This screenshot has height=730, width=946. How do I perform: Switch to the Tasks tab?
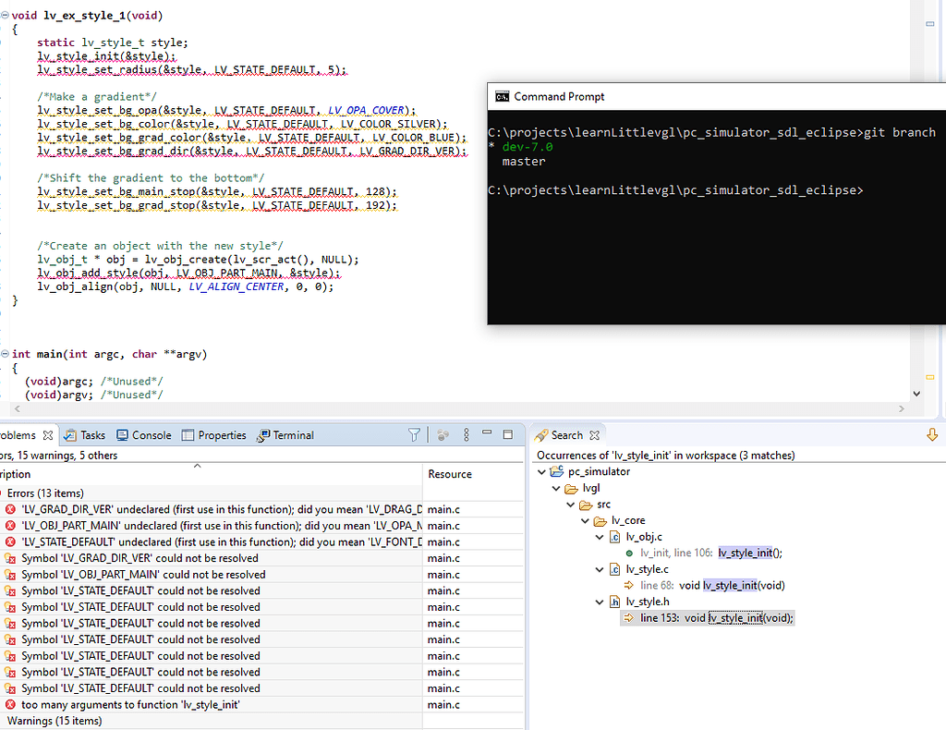click(x=84, y=435)
